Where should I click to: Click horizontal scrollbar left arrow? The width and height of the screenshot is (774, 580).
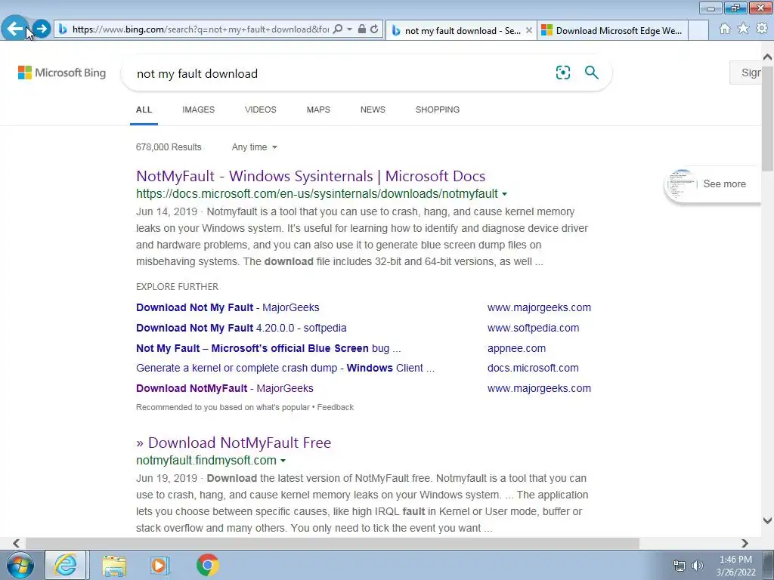click(x=17, y=543)
